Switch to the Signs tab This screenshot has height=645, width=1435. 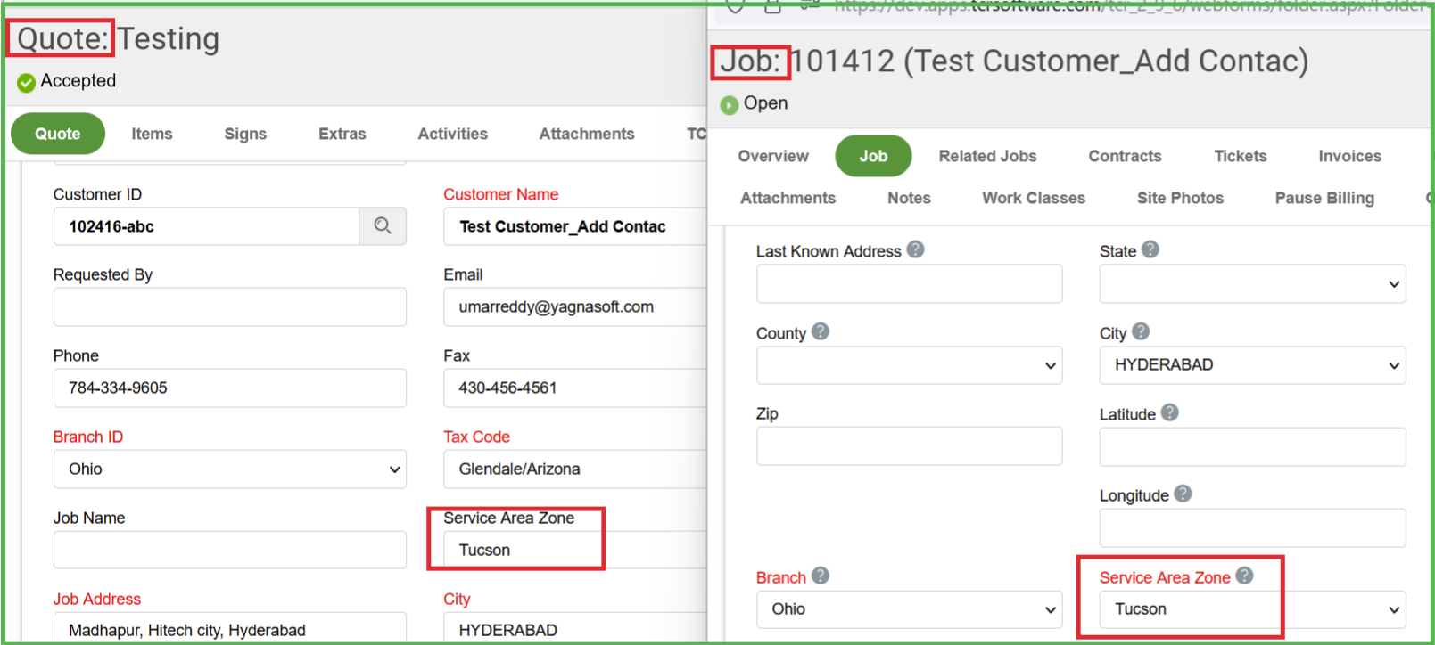[x=245, y=134]
